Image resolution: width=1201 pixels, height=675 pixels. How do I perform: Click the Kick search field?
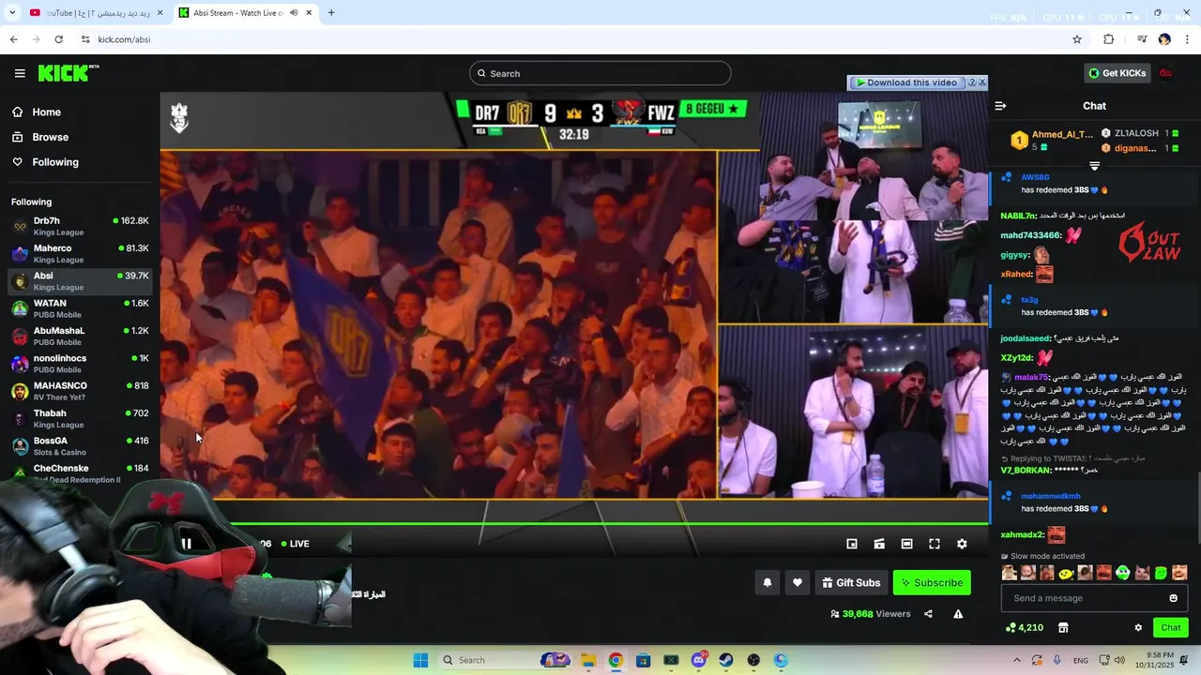pos(600,73)
